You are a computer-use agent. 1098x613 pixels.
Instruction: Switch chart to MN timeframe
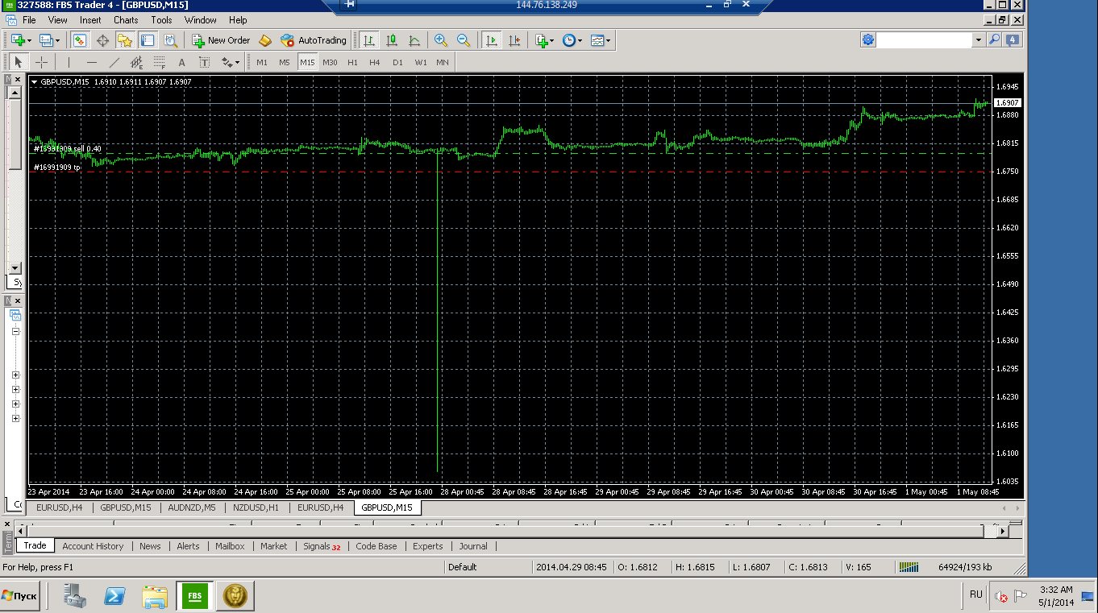(x=443, y=62)
